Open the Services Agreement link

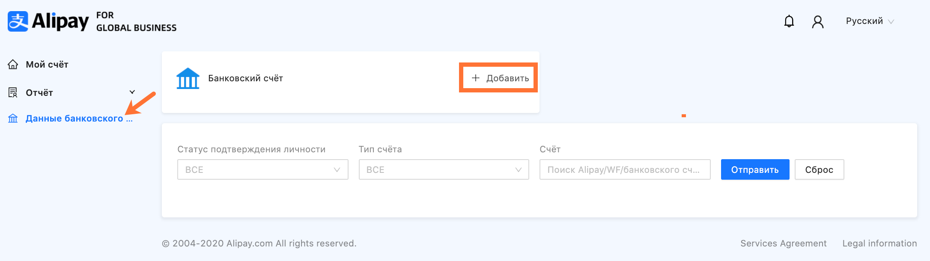(784, 243)
